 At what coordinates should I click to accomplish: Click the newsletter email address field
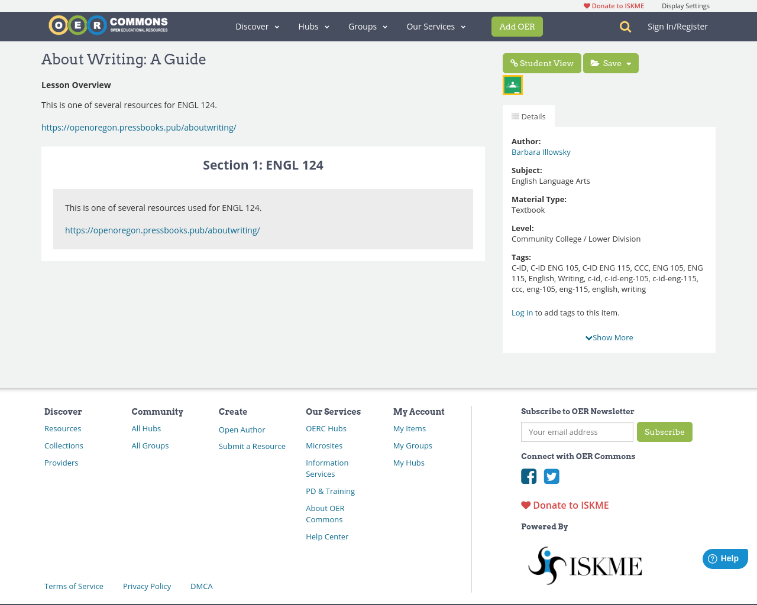point(577,432)
